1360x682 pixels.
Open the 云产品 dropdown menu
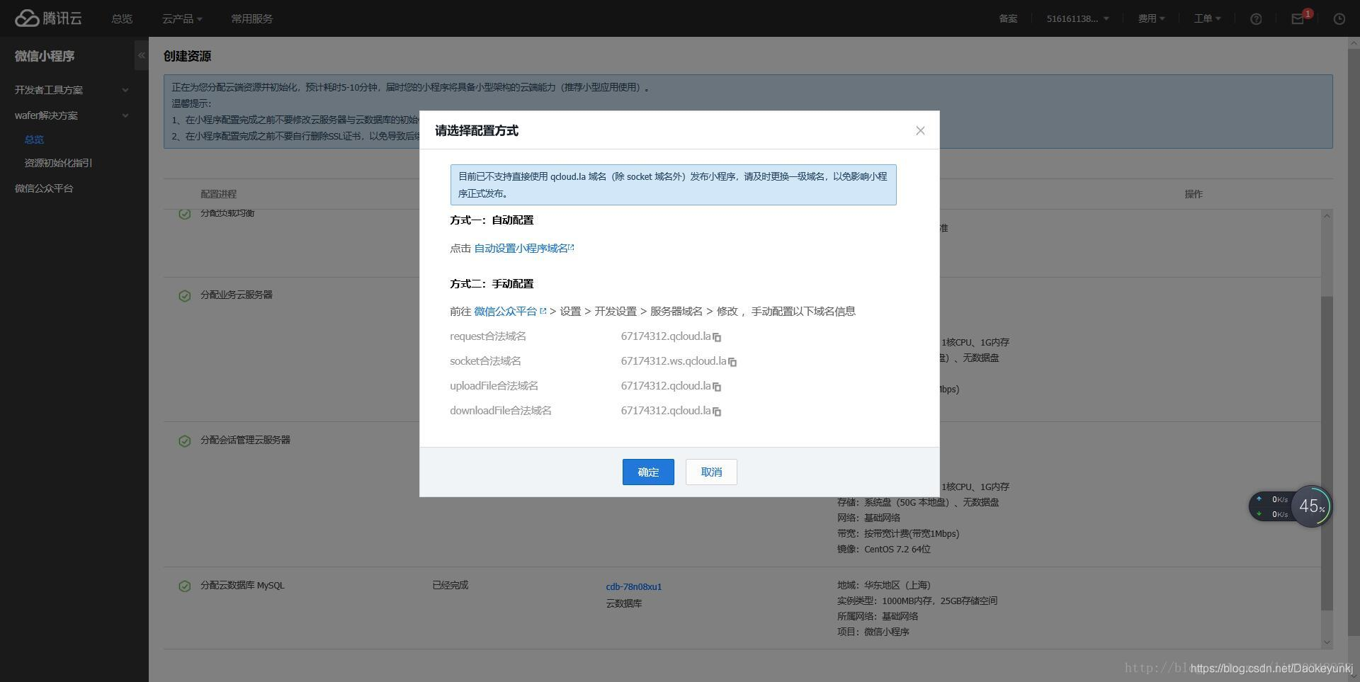182,19
